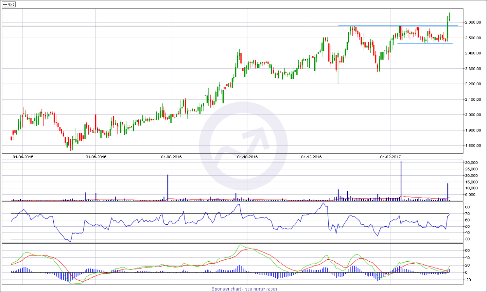Click the 1,800.00 price axis label

tap(473, 146)
